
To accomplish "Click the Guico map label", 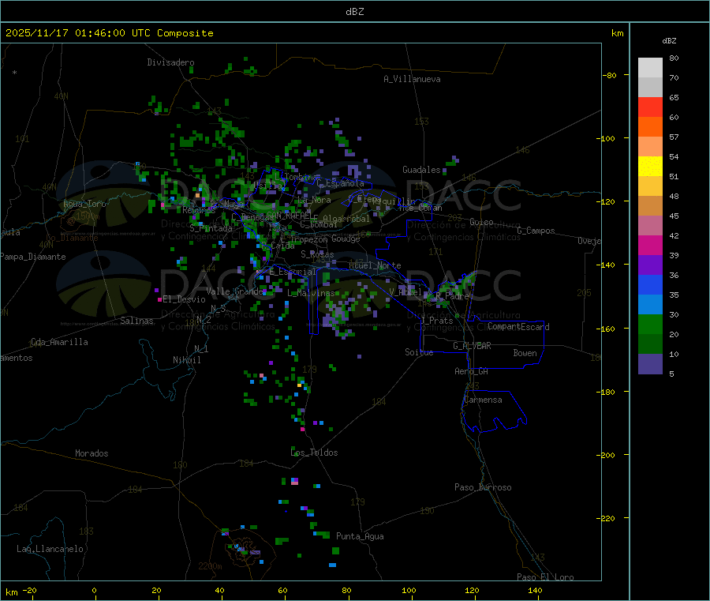I will 481,222.
